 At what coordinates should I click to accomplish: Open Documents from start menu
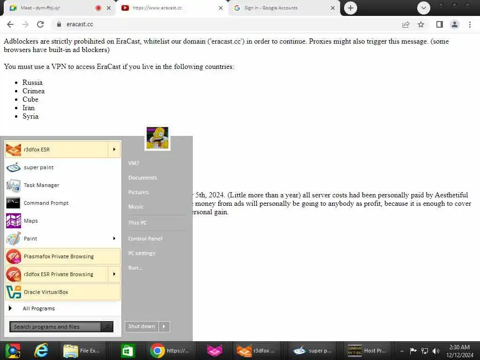tap(142, 178)
